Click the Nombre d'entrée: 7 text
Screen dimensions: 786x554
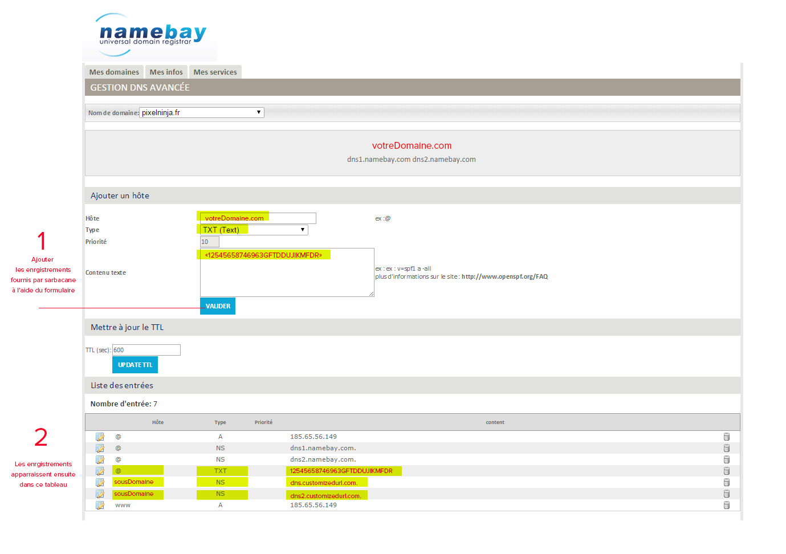124,404
